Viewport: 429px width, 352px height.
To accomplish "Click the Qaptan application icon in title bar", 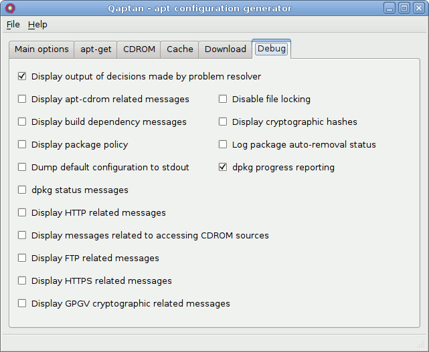I will [10, 8].
